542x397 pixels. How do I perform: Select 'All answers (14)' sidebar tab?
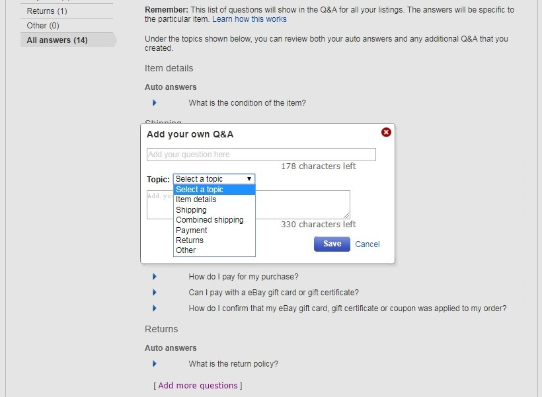(x=58, y=40)
